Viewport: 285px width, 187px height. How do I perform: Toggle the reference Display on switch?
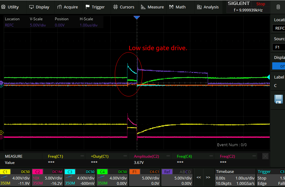tap(279, 66)
